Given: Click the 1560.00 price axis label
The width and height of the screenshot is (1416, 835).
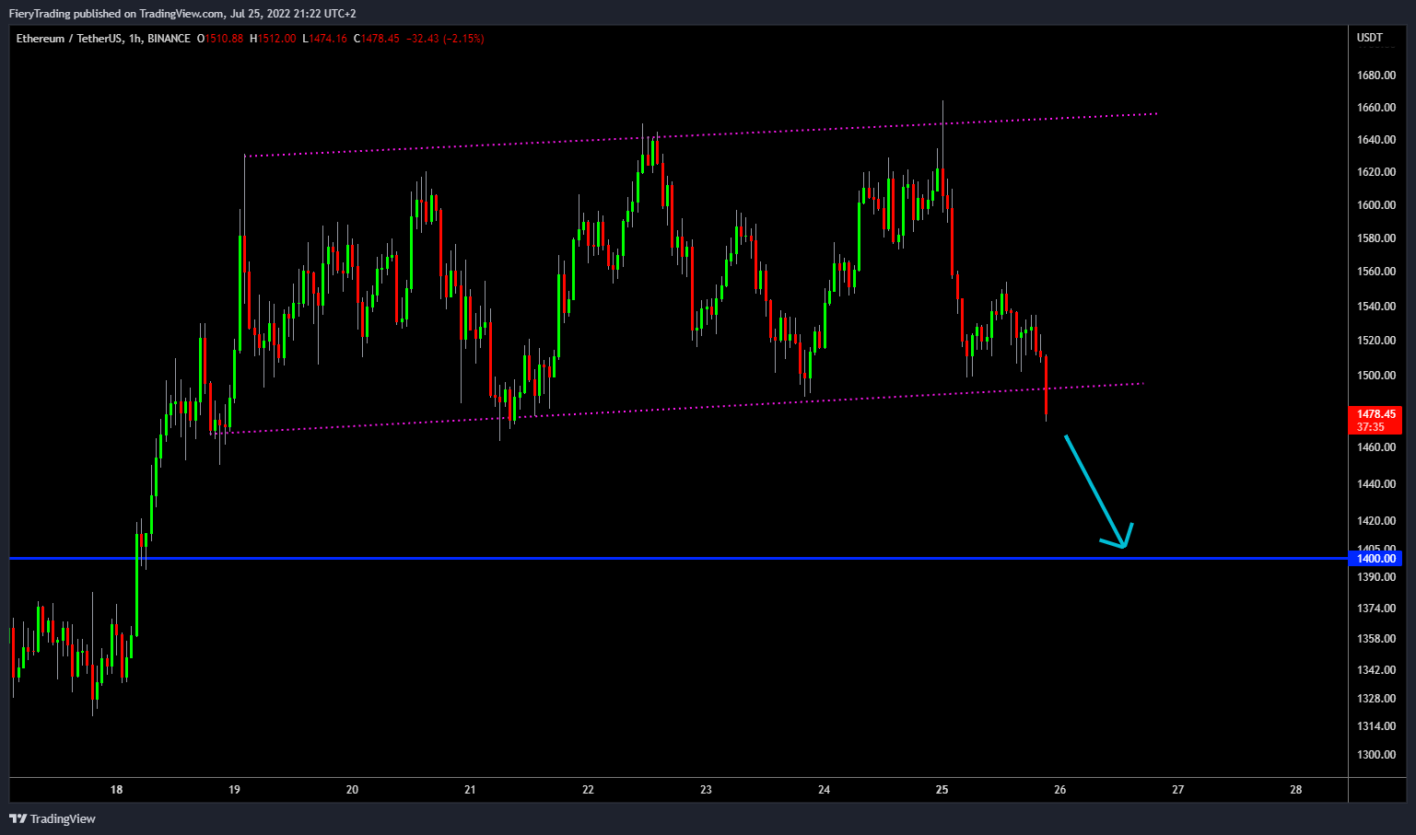Looking at the screenshot, I should click(x=1375, y=272).
